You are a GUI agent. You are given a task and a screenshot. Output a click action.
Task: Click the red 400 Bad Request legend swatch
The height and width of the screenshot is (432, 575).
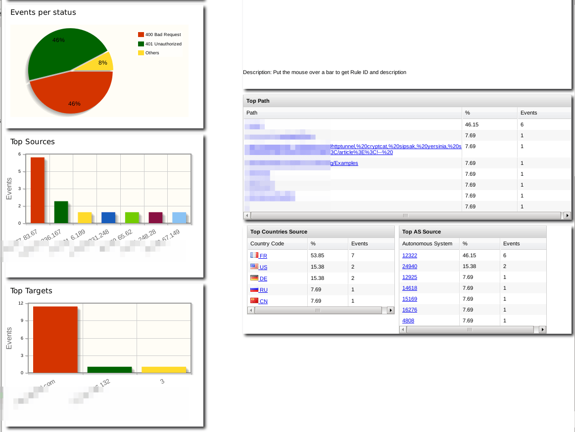141,35
